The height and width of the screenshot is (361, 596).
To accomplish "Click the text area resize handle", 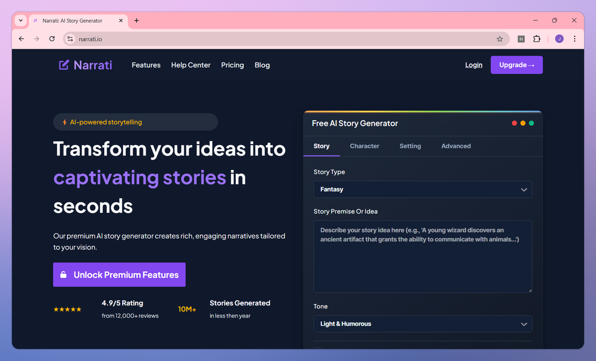I will click(529, 290).
